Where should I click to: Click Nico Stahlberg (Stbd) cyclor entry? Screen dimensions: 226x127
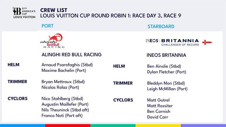pyautogui.click(x=62, y=98)
